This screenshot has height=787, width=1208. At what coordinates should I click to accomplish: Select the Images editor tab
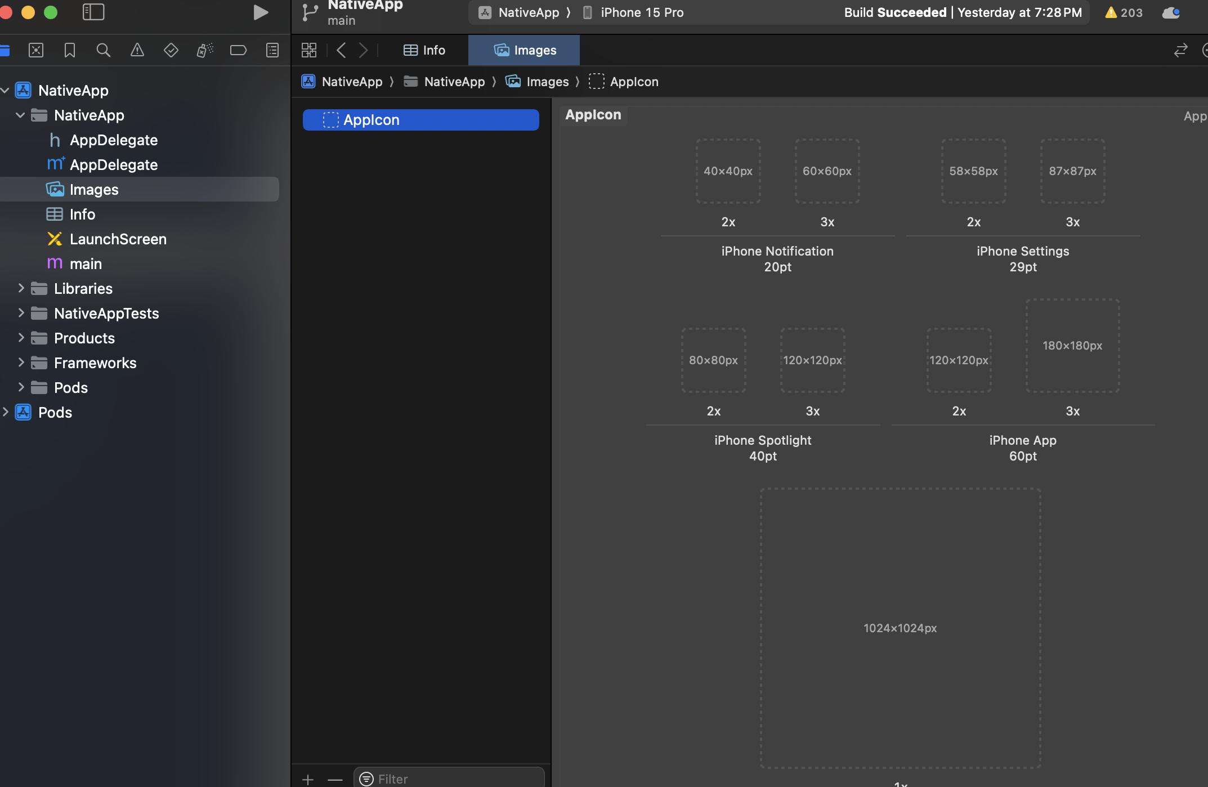tap(525, 50)
